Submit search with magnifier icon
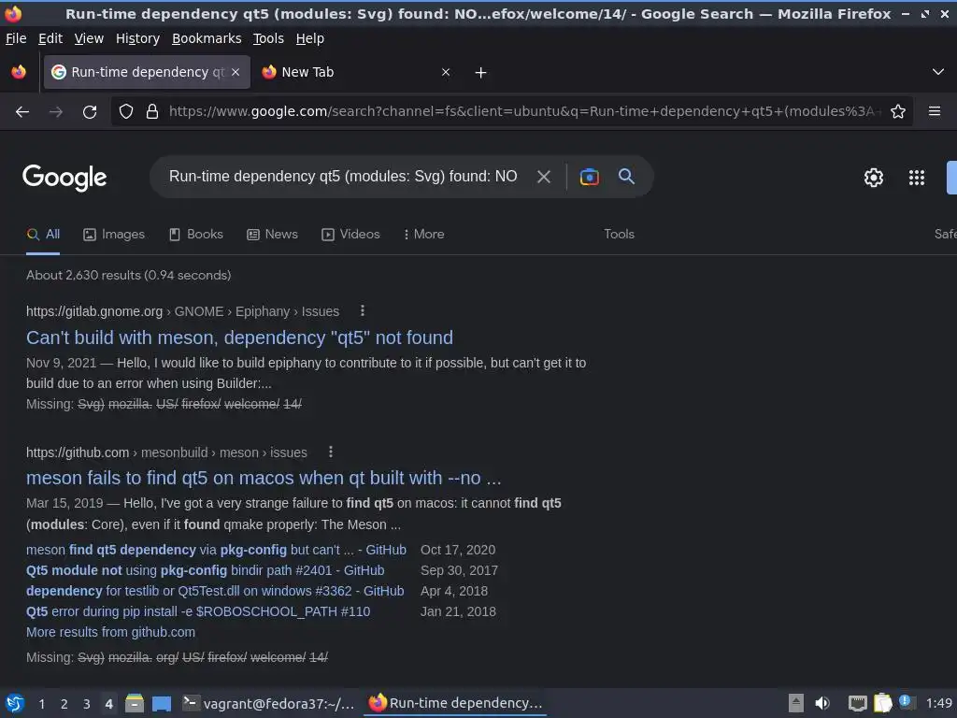This screenshot has width=957, height=718. 626,177
